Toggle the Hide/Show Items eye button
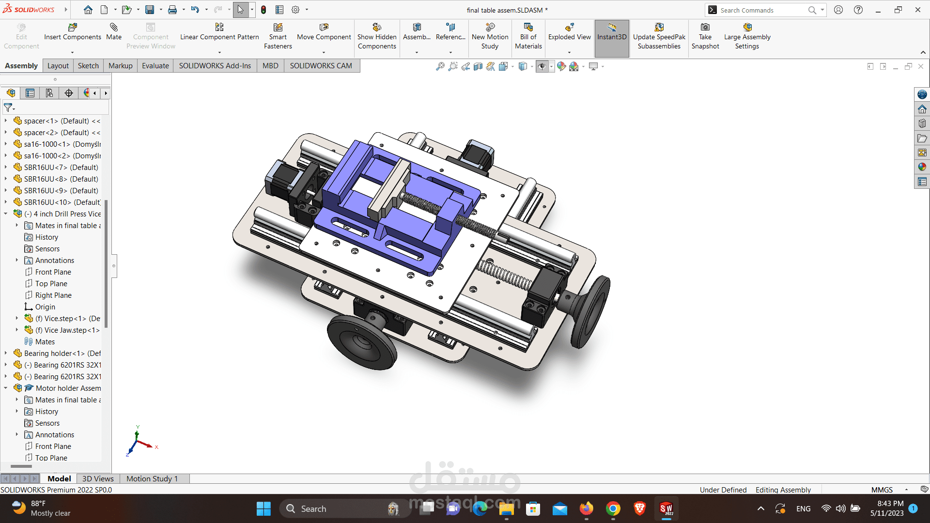Image resolution: width=930 pixels, height=523 pixels. (x=542, y=66)
